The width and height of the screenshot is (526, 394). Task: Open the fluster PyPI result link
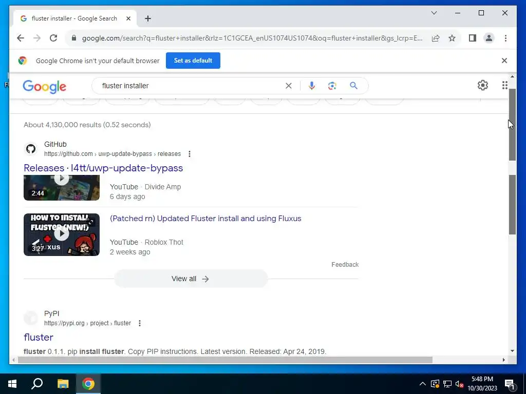click(39, 338)
